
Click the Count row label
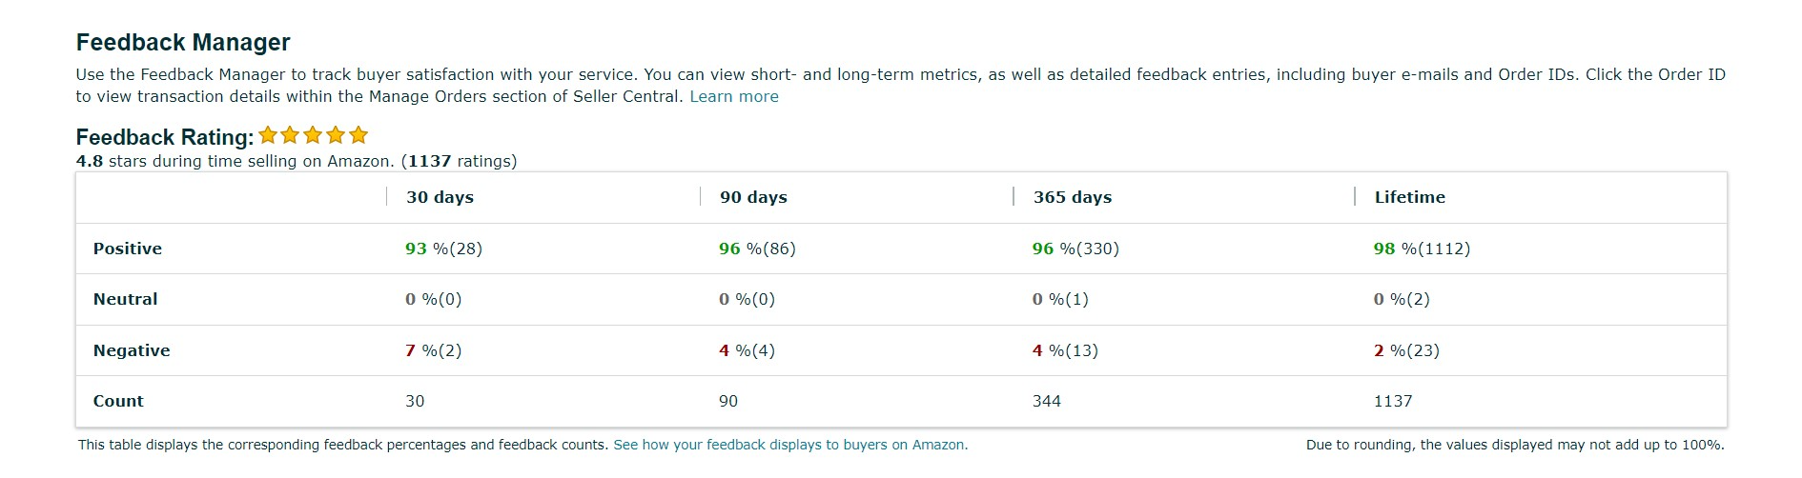(118, 401)
